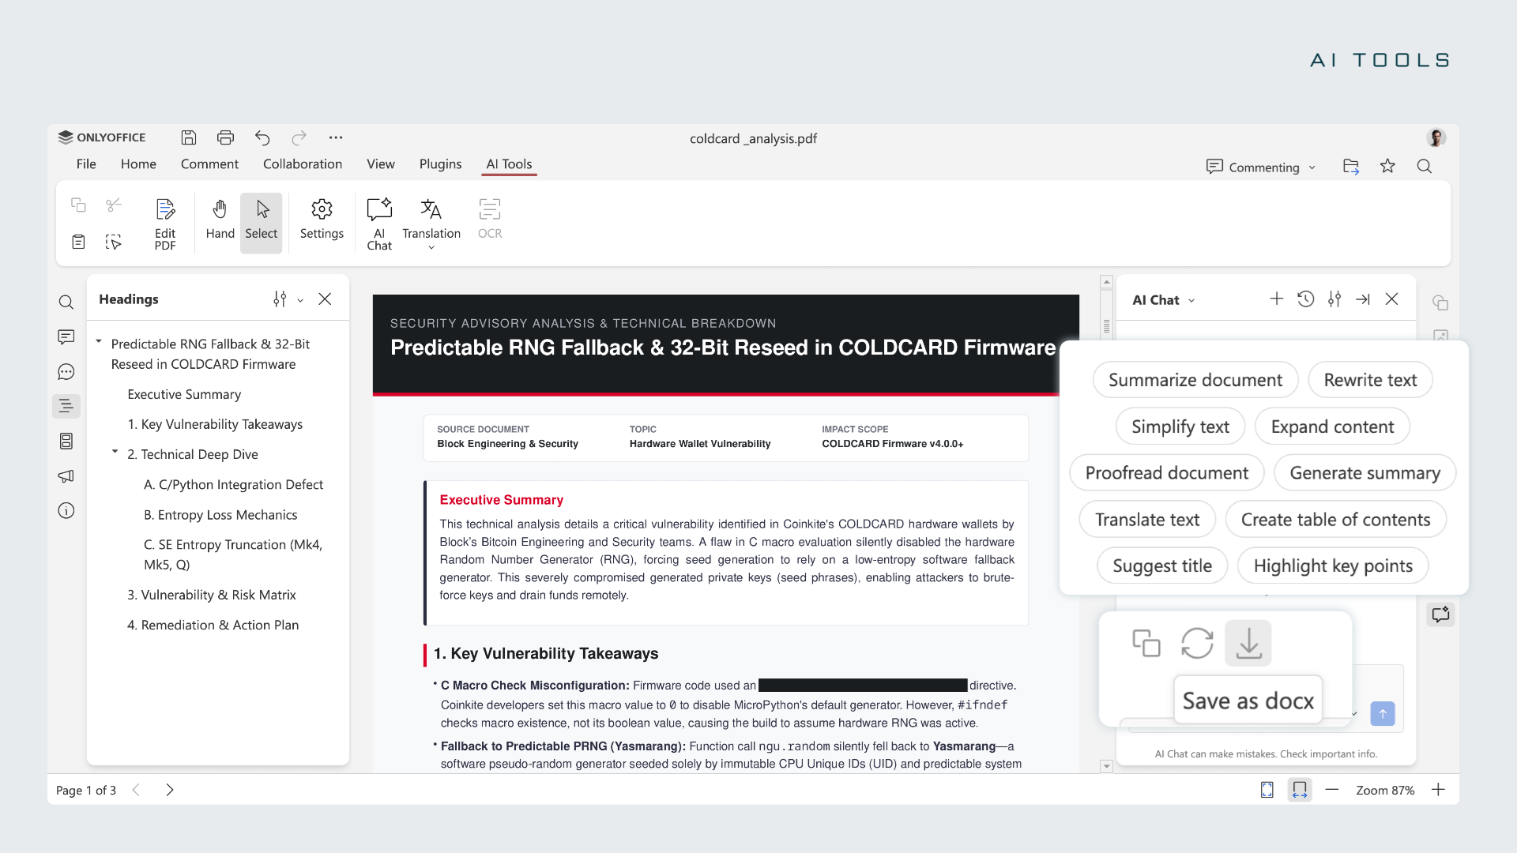This screenshot has height=853, width=1517.
Task: Activate the Select tool
Action: tap(262, 224)
